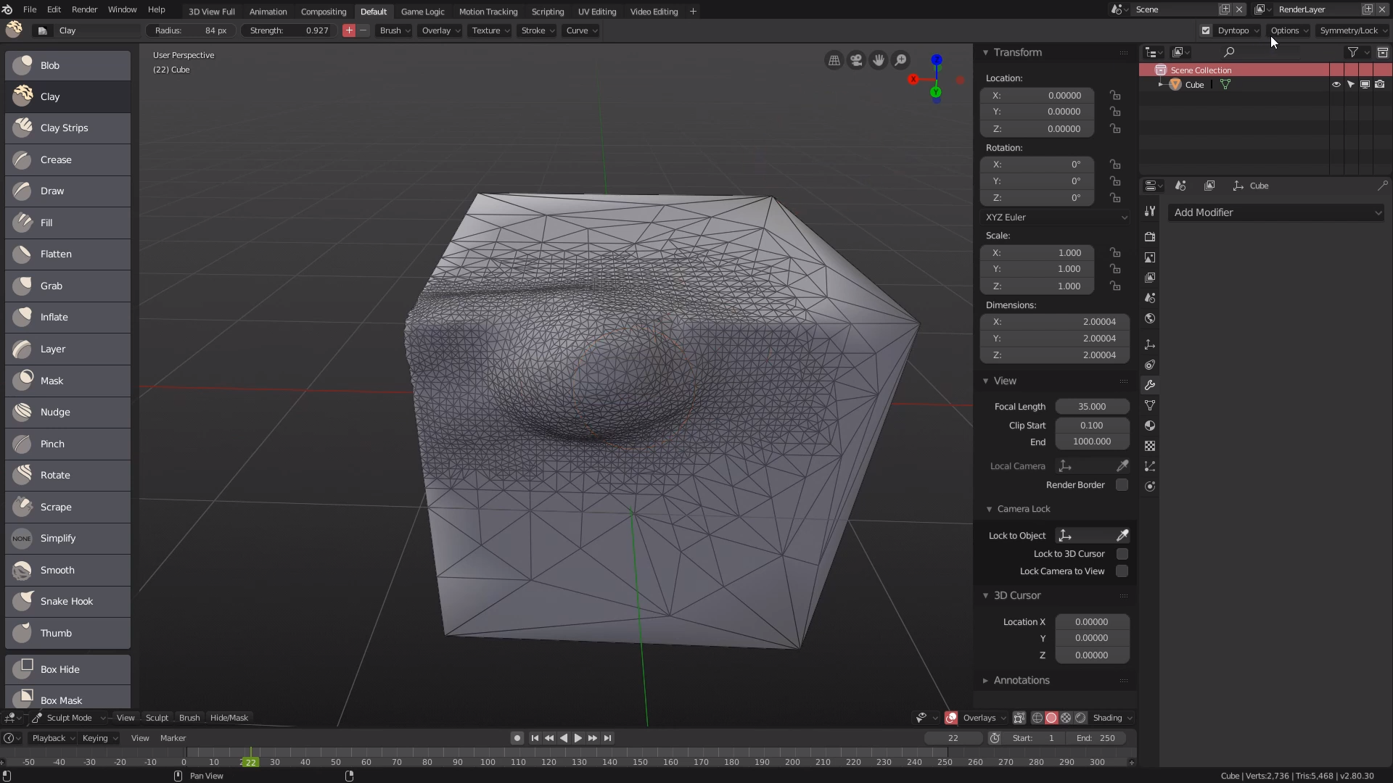Expand the Annotations panel
Screen dimensions: 1393x783
click(1021, 680)
